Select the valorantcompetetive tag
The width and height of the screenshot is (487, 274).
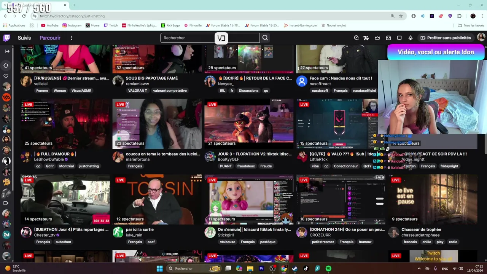coord(170,91)
